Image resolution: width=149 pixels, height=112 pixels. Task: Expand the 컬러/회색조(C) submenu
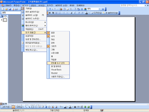click(x=34, y=26)
